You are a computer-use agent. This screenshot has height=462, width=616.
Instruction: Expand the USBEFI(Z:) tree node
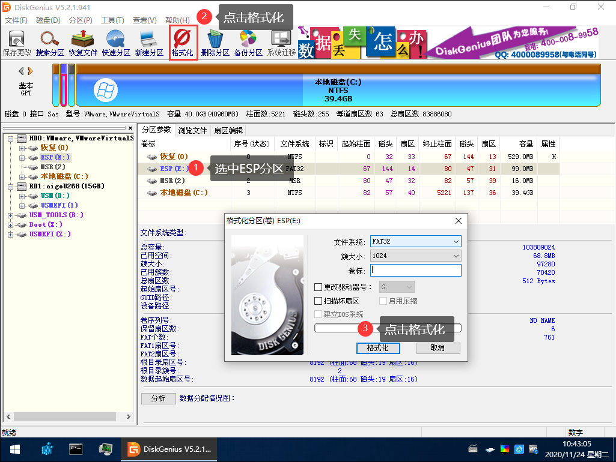pyautogui.click(x=11, y=235)
